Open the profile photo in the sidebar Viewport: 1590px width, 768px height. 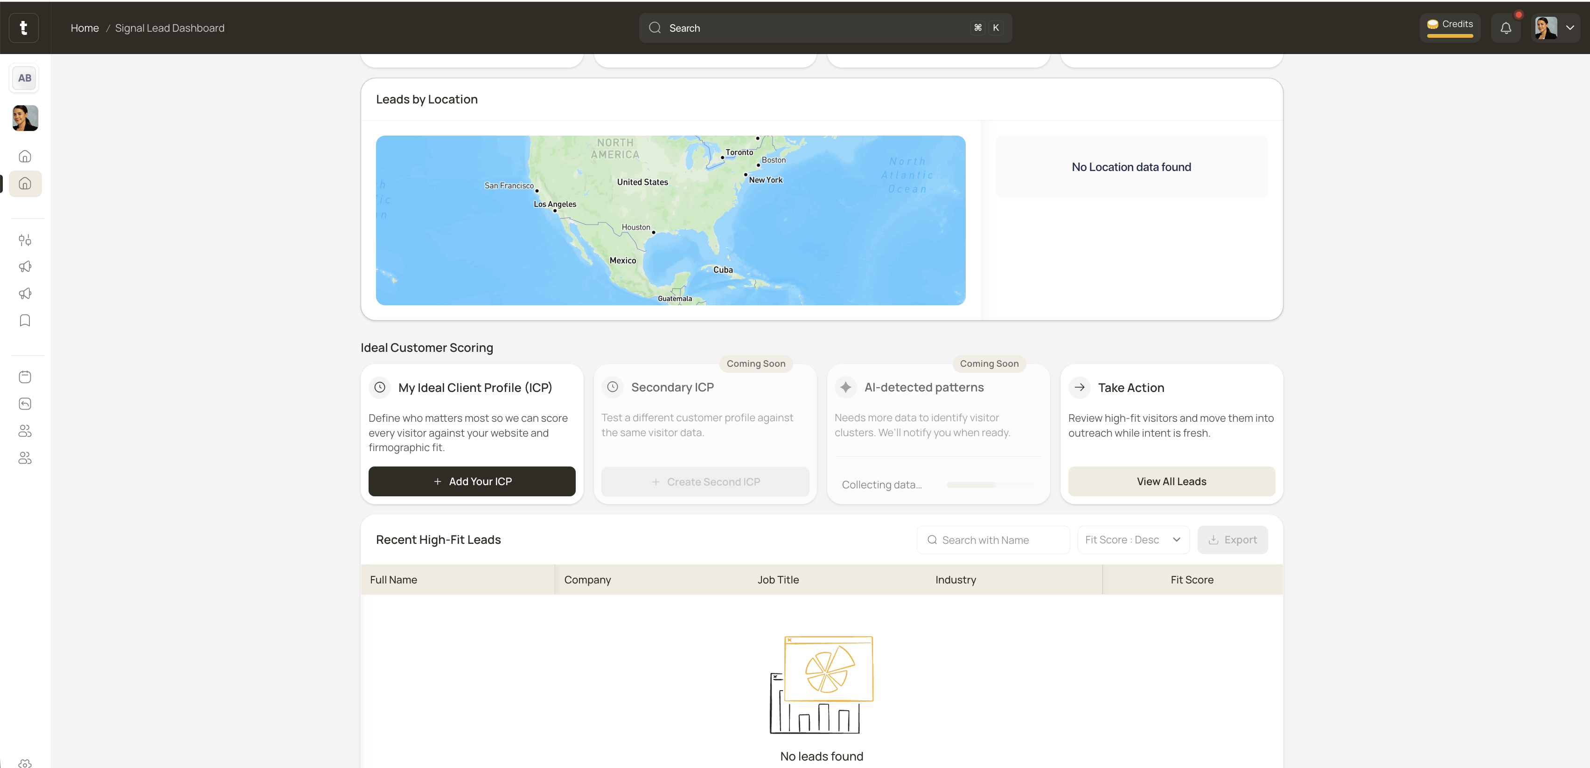point(25,118)
